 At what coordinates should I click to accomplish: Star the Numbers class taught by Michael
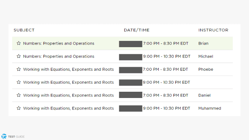tap(18, 56)
